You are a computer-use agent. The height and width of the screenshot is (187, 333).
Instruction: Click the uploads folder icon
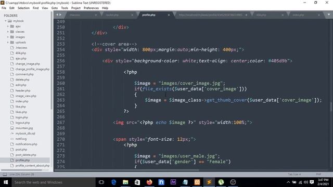click(12, 43)
